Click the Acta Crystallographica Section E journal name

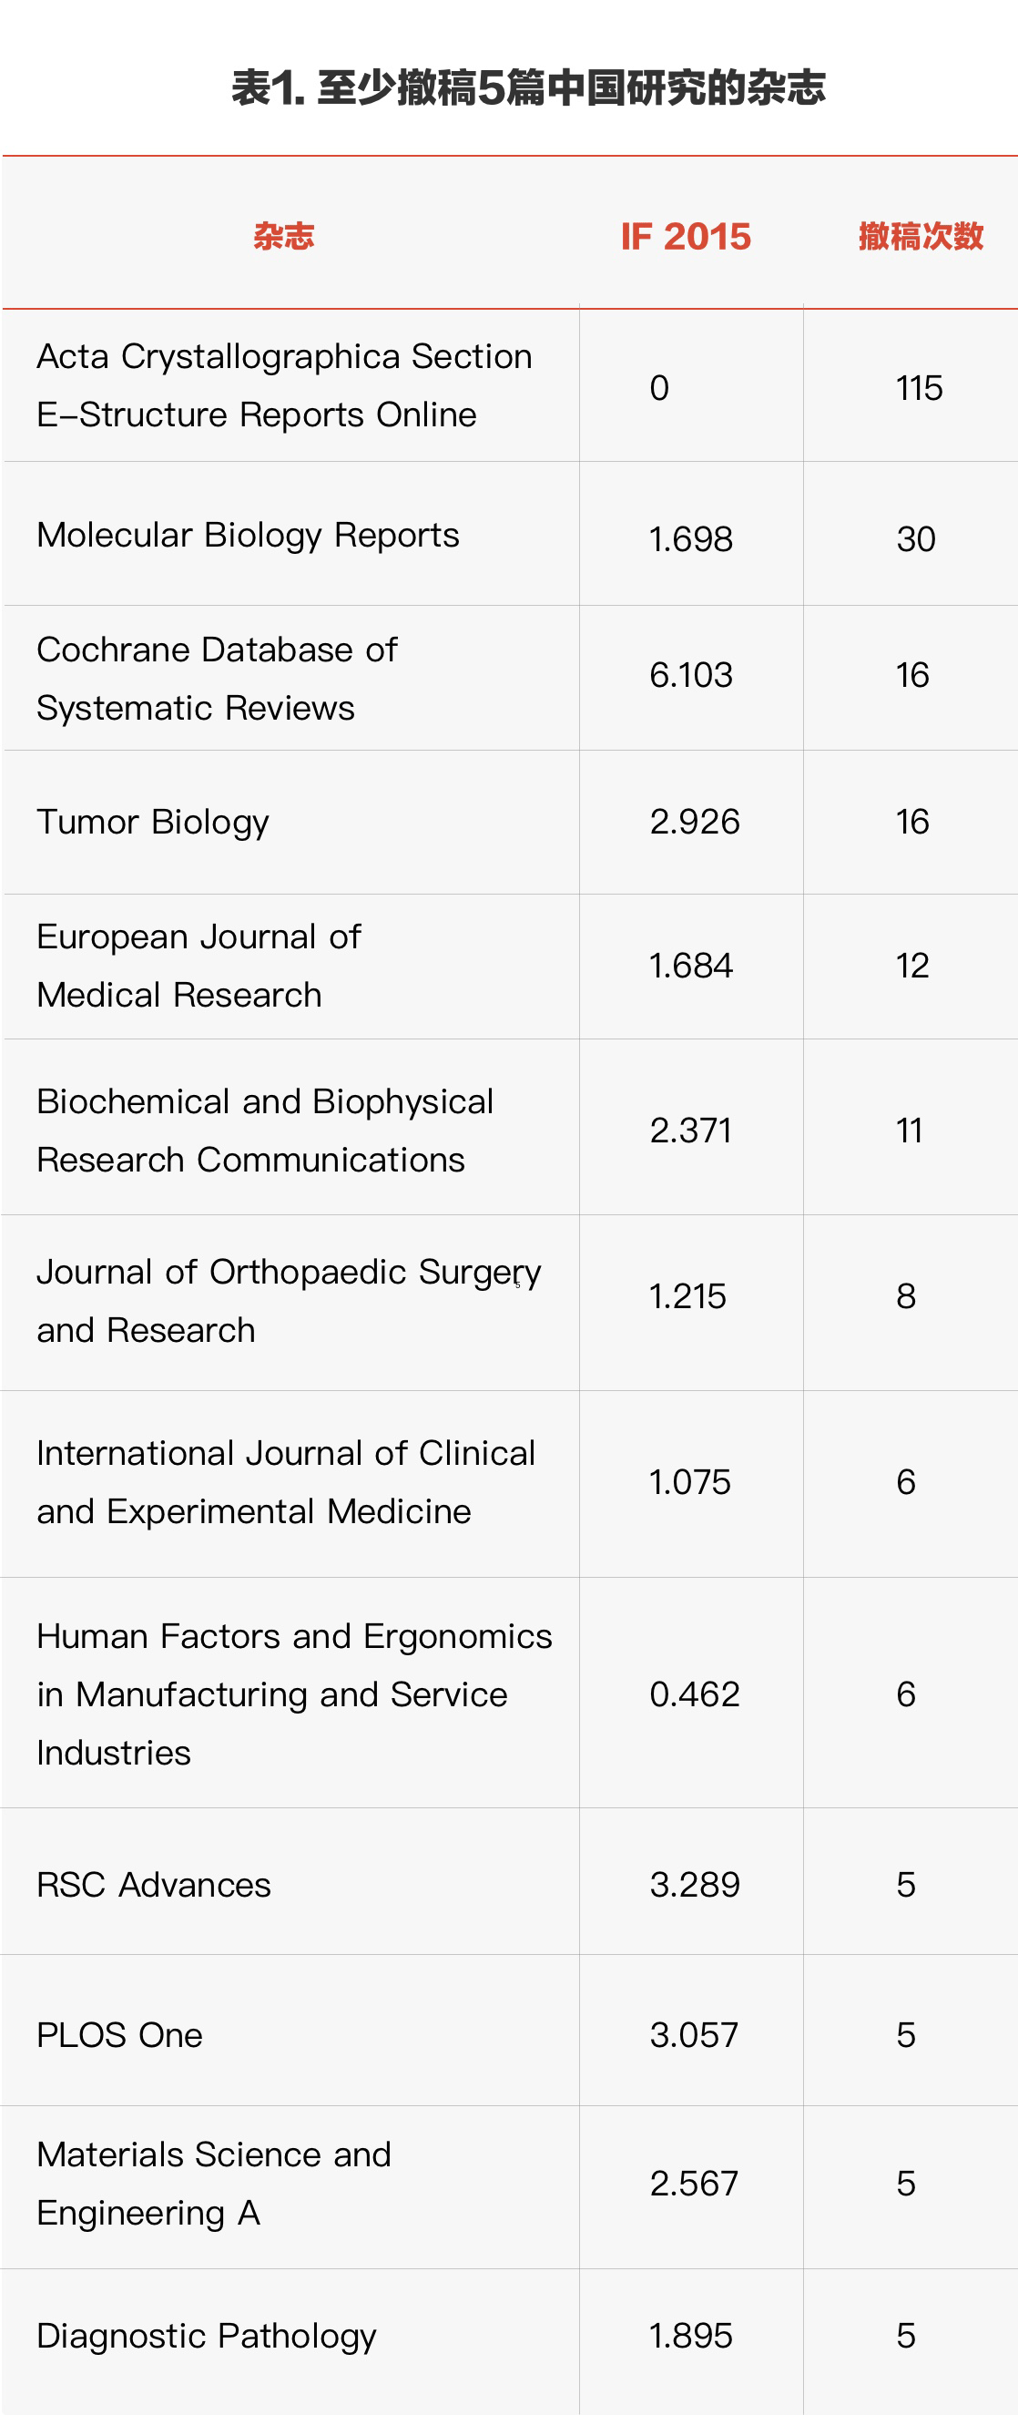[284, 385]
